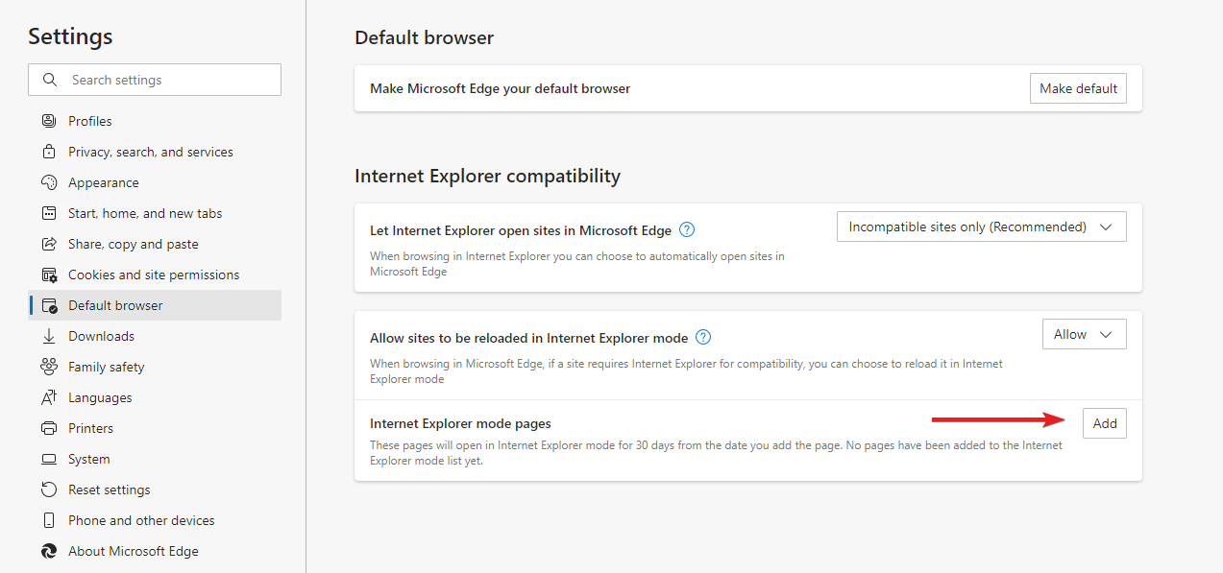Click help icon beside Allow sites to be reloaded
The height and width of the screenshot is (573, 1223).
click(703, 337)
